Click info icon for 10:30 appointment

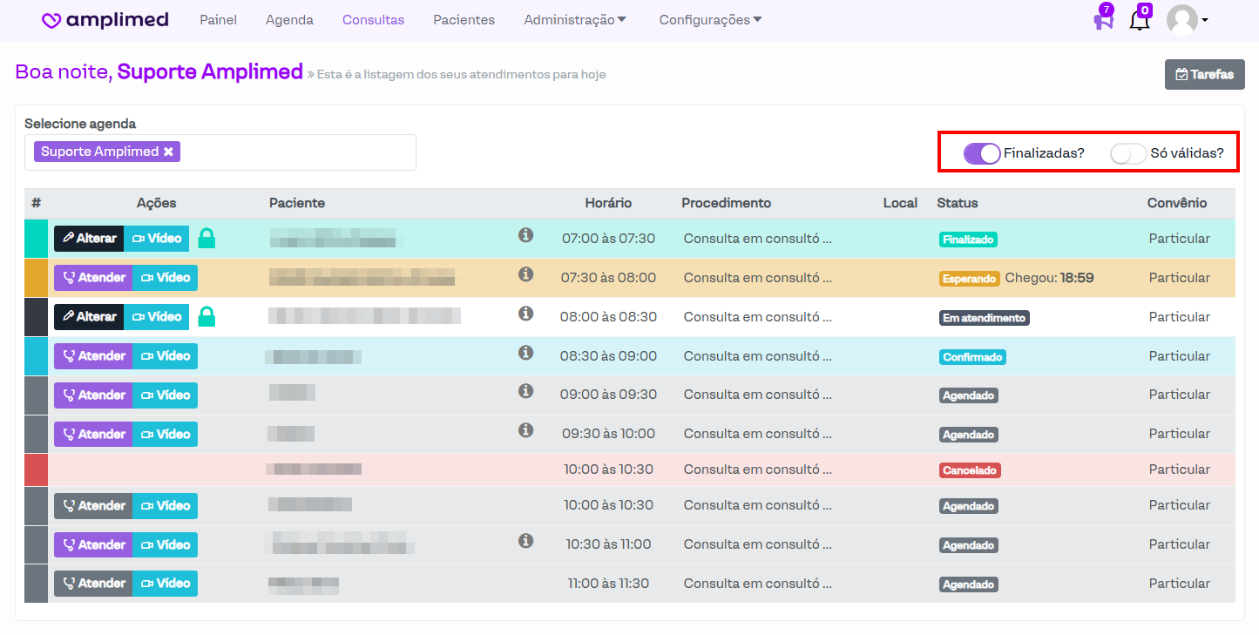[x=525, y=541]
